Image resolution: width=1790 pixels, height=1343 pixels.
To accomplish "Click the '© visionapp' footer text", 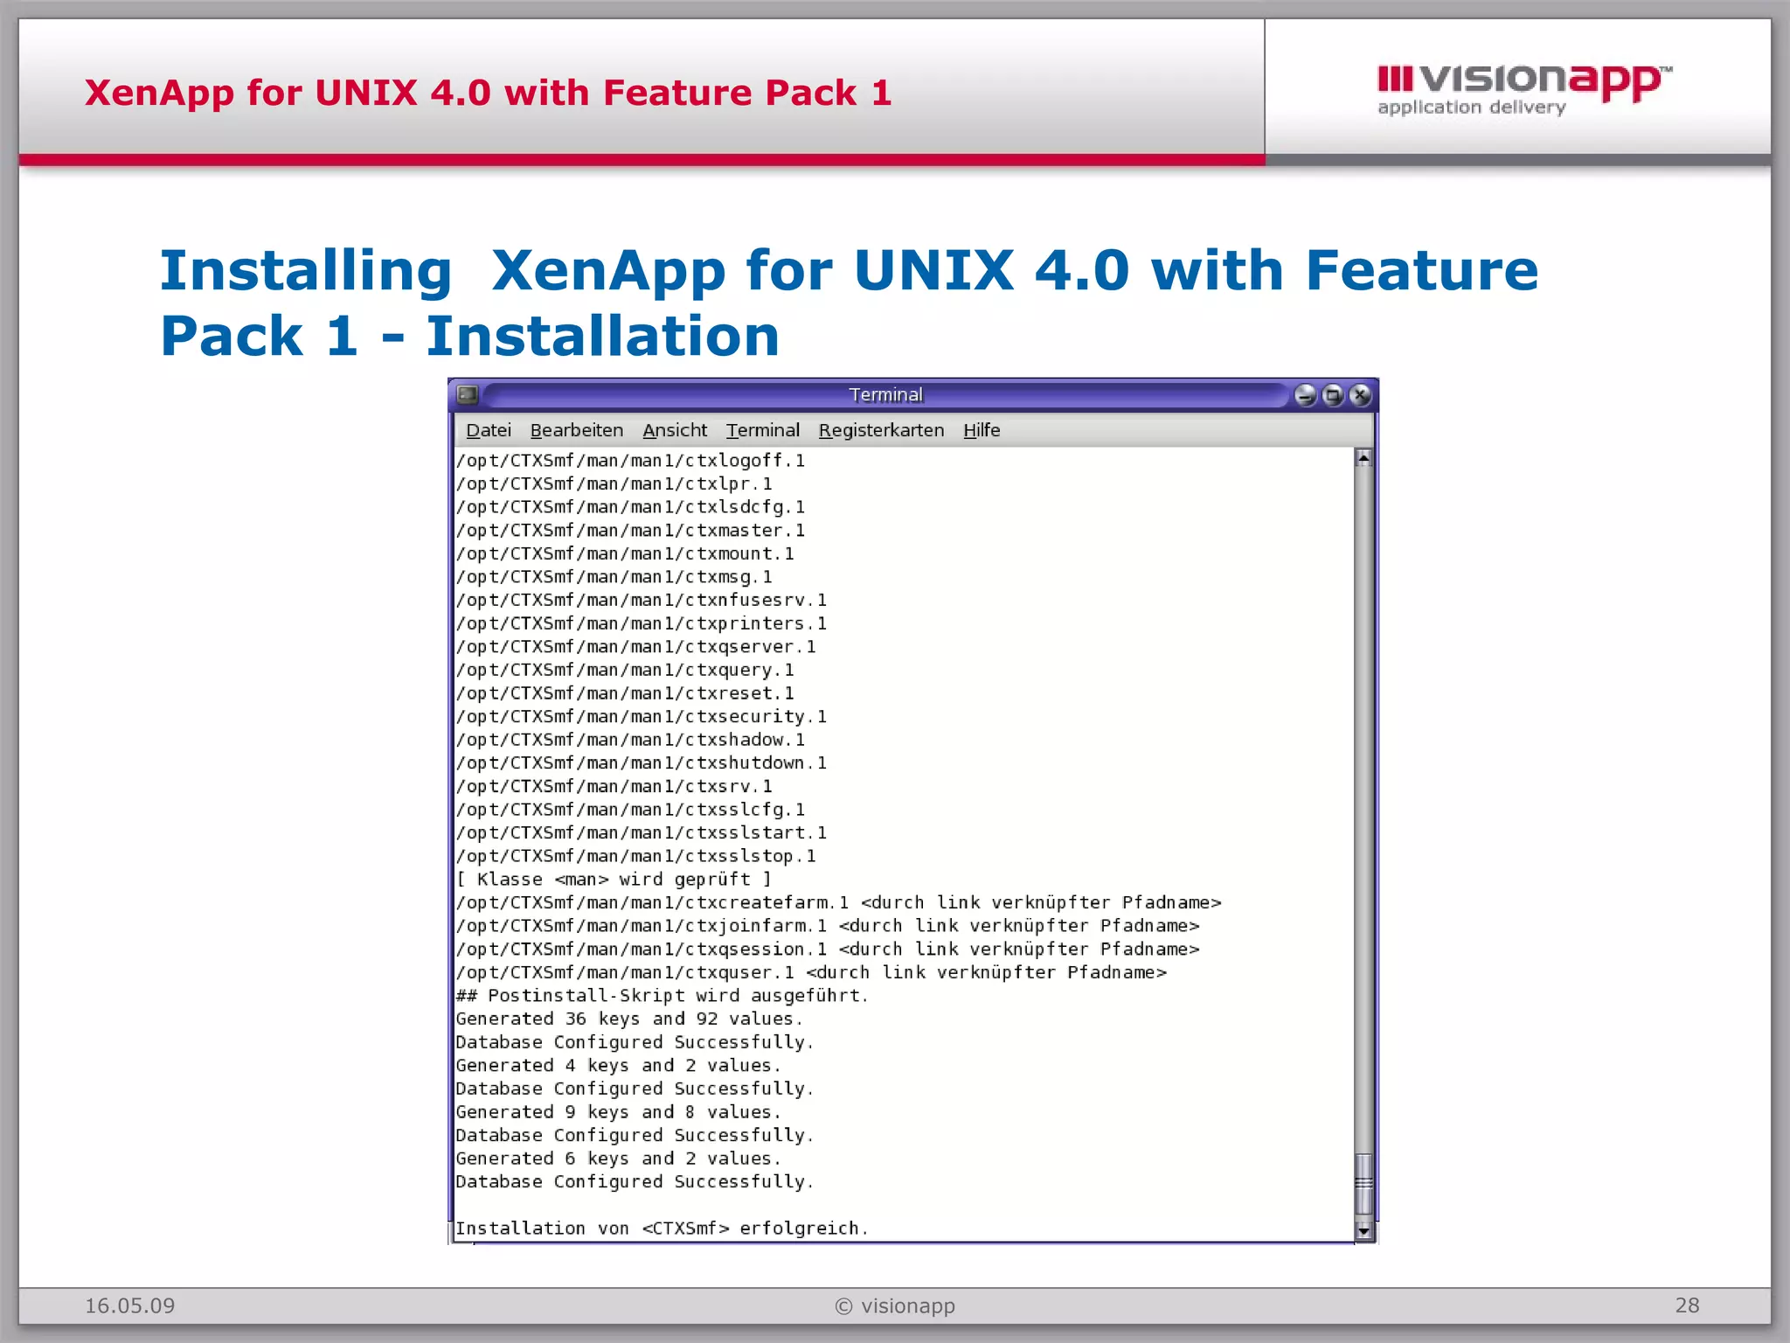I will [x=895, y=1306].
